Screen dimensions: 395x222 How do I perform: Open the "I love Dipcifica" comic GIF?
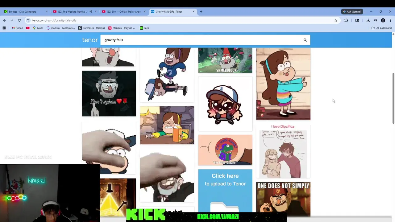pyautogui.click(x=283, y=151)
